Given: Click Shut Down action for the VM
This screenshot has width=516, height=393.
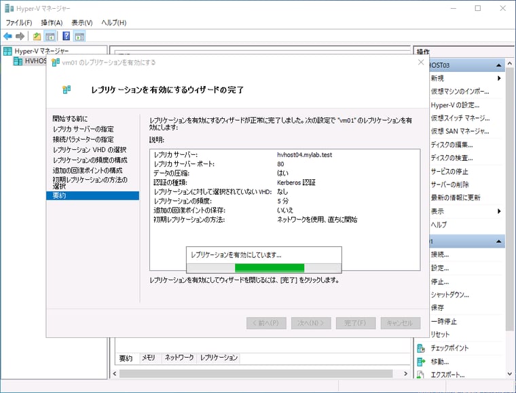Looking at the screenshot, I should (x=450, y=295).
